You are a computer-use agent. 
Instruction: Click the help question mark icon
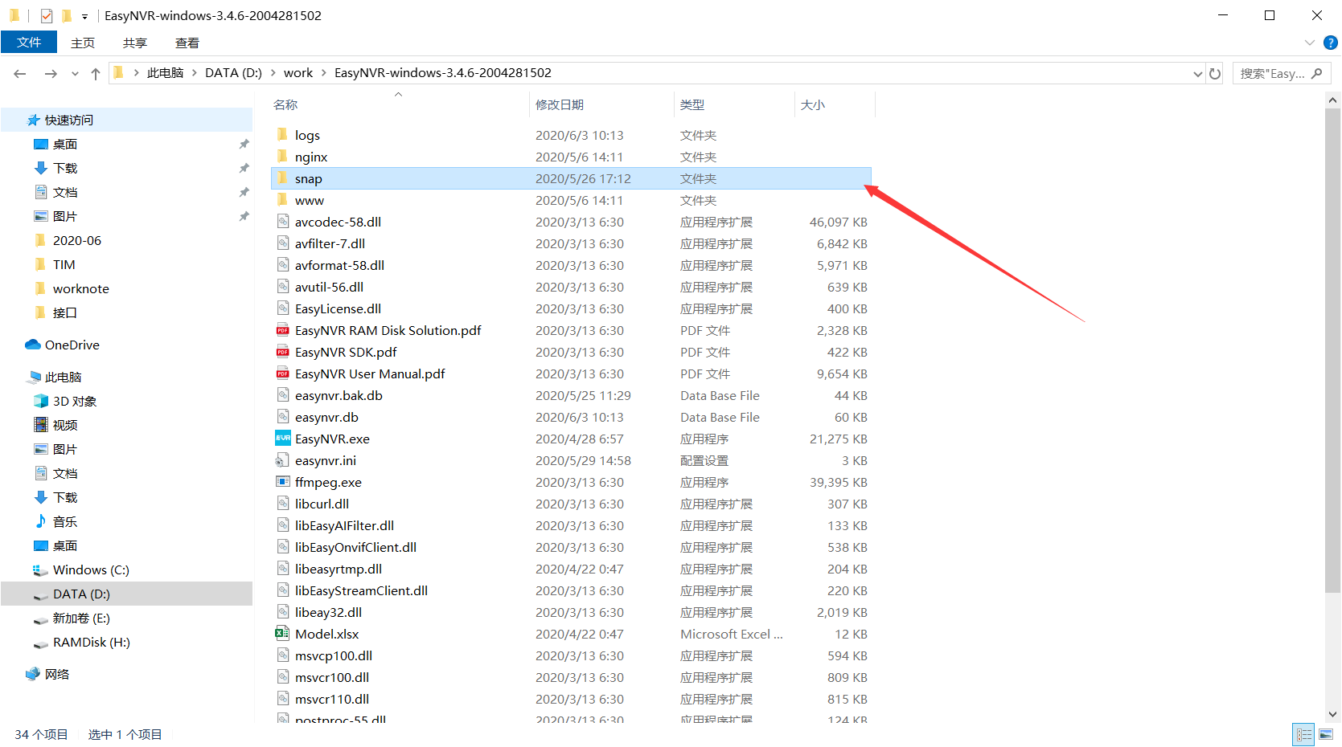pos(1331,43)
